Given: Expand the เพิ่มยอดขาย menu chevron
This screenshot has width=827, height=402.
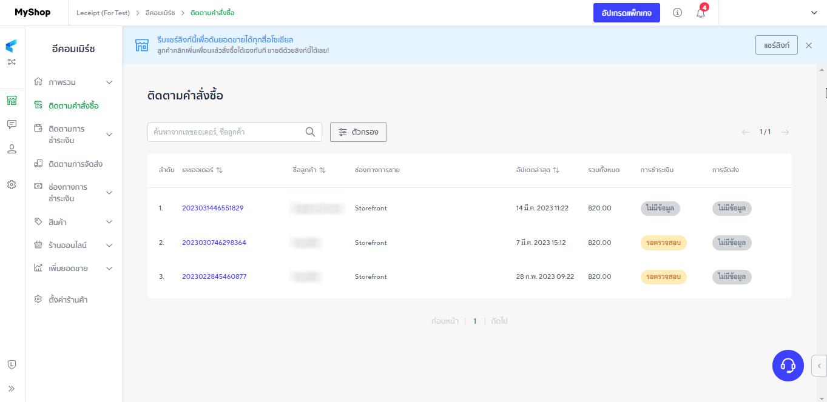Looking at the screenshot, I should click(109, 268).
